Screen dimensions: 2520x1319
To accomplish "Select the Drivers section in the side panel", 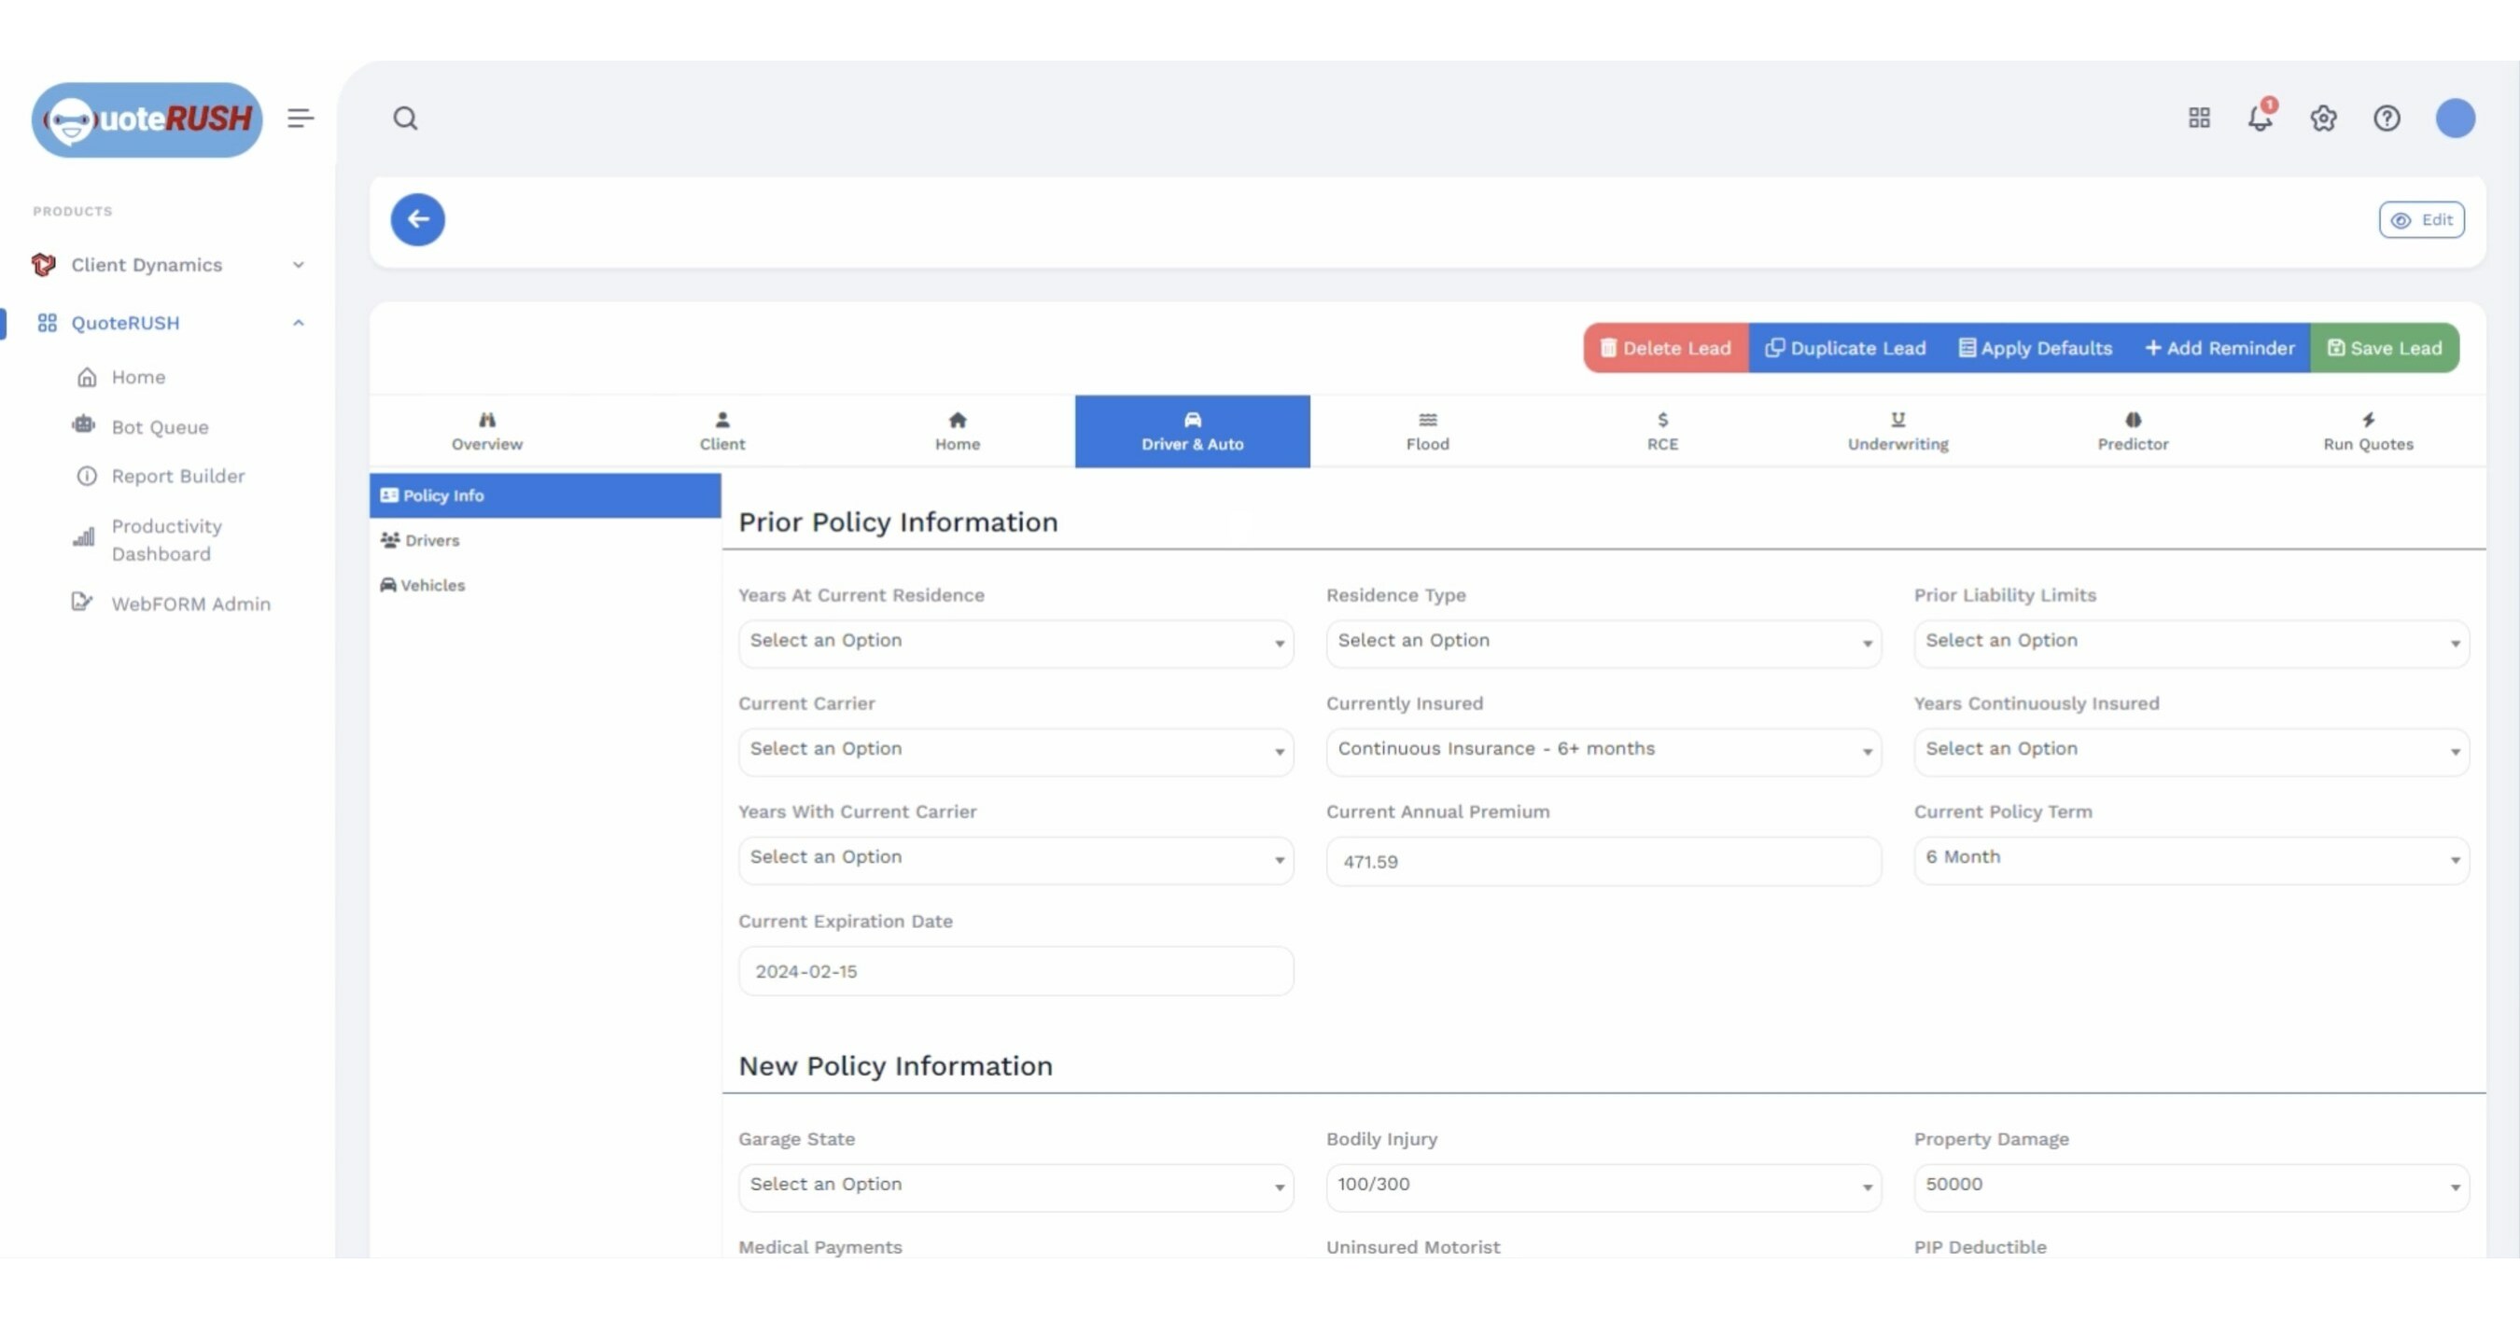I will 430,540.
